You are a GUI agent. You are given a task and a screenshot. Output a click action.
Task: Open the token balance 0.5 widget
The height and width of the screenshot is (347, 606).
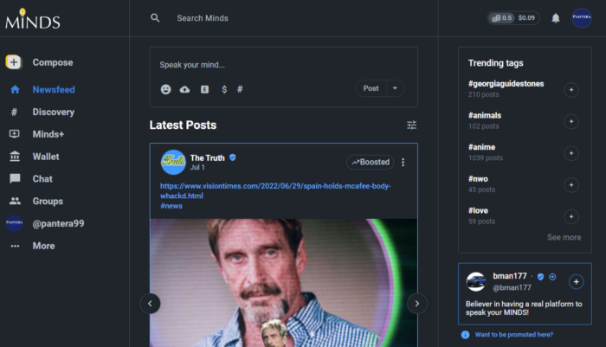coord(501,18)
